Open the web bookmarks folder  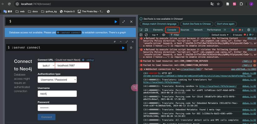(x=20, y=11)
